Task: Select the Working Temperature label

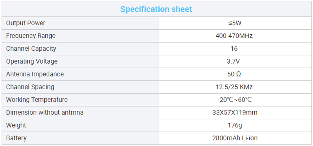Action: click(37, 100)
